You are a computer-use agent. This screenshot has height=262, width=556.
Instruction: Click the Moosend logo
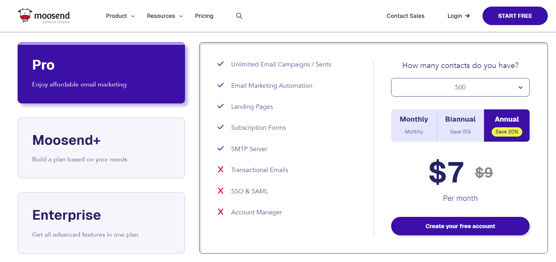pyautogui.click(x=44, y=16)
